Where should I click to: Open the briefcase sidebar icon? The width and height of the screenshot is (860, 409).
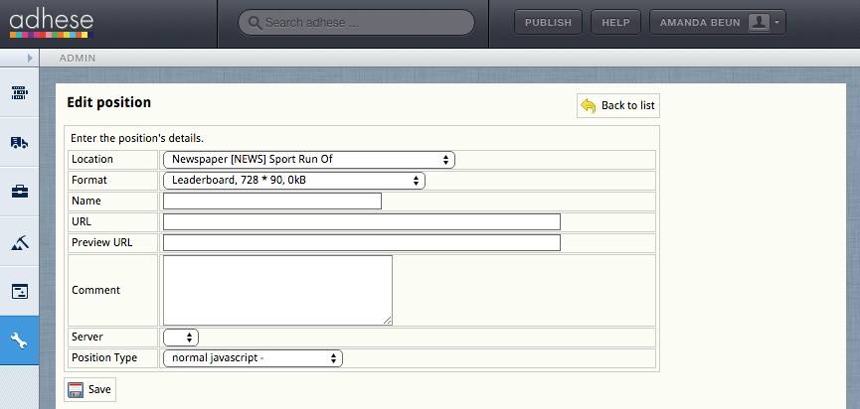point(19,192)
